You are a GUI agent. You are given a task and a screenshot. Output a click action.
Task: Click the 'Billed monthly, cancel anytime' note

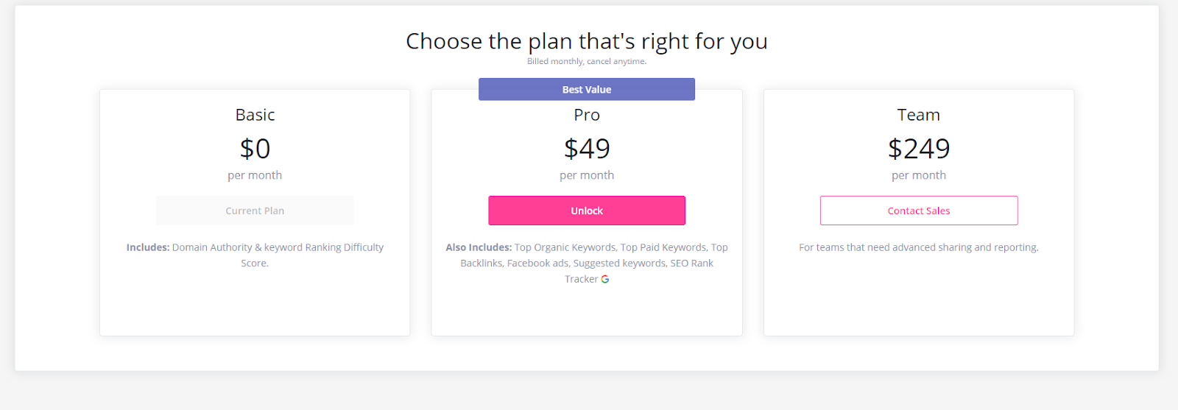586,62
